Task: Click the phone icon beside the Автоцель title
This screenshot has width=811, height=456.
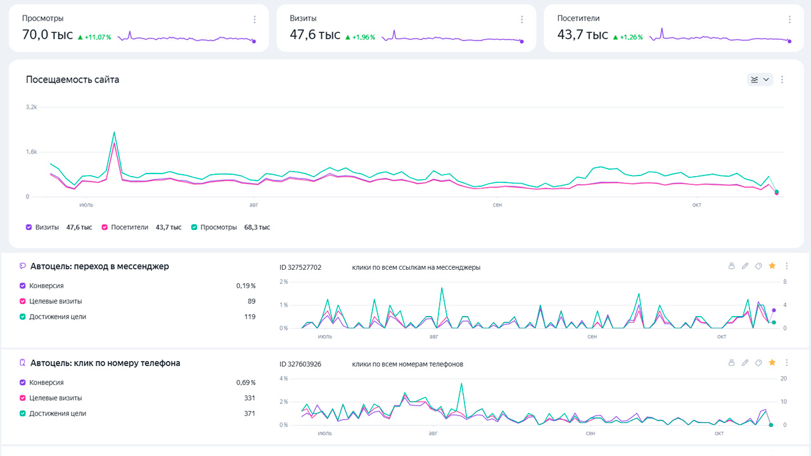Action: (x=23, y=364)
